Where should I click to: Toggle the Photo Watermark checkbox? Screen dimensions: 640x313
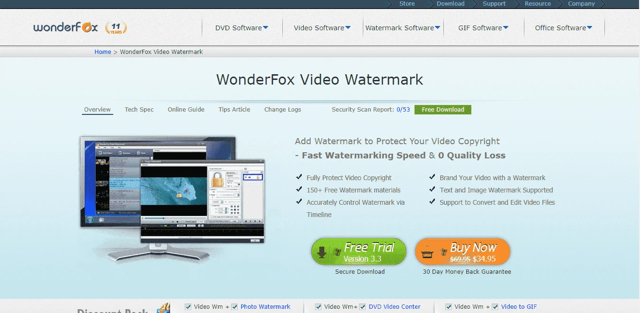[234, 307]
